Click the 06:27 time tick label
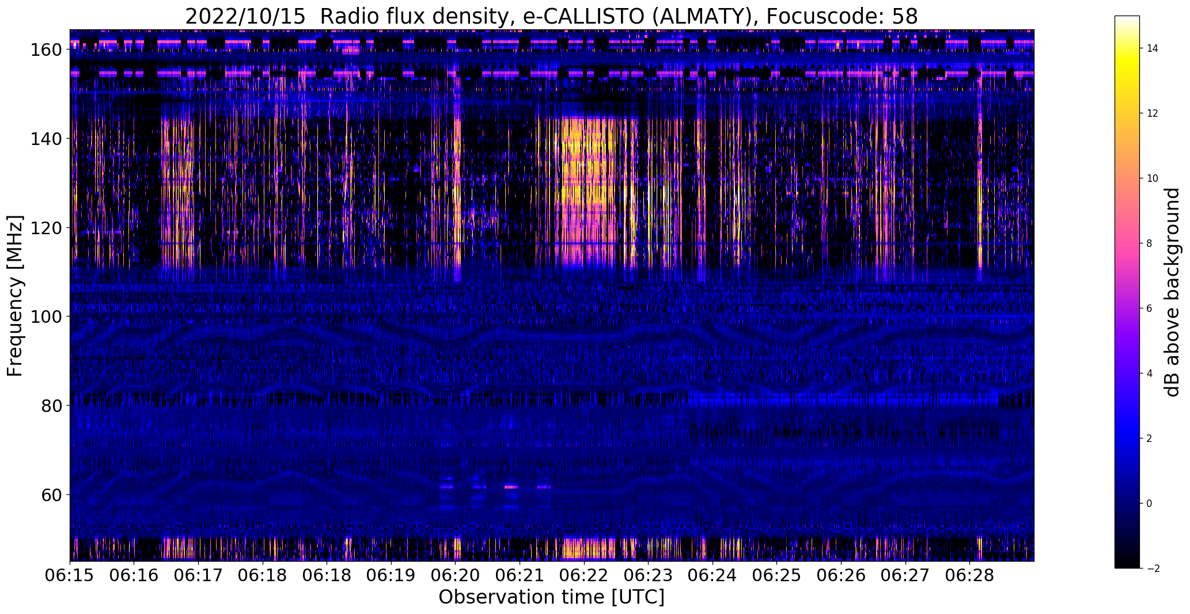 pyautogui.click(x=905, y=575)
